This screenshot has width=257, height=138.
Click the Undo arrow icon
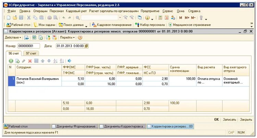[x=64, y=18]
